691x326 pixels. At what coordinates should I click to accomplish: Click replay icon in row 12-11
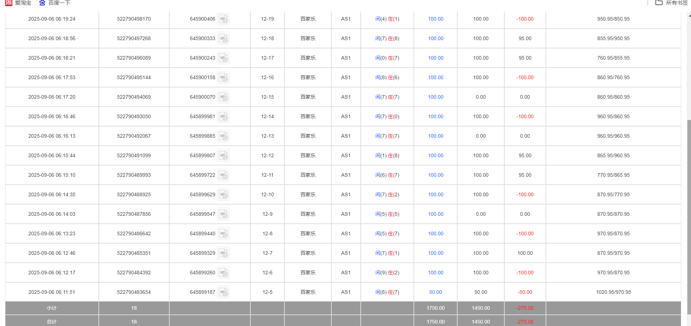coord(224,175)
